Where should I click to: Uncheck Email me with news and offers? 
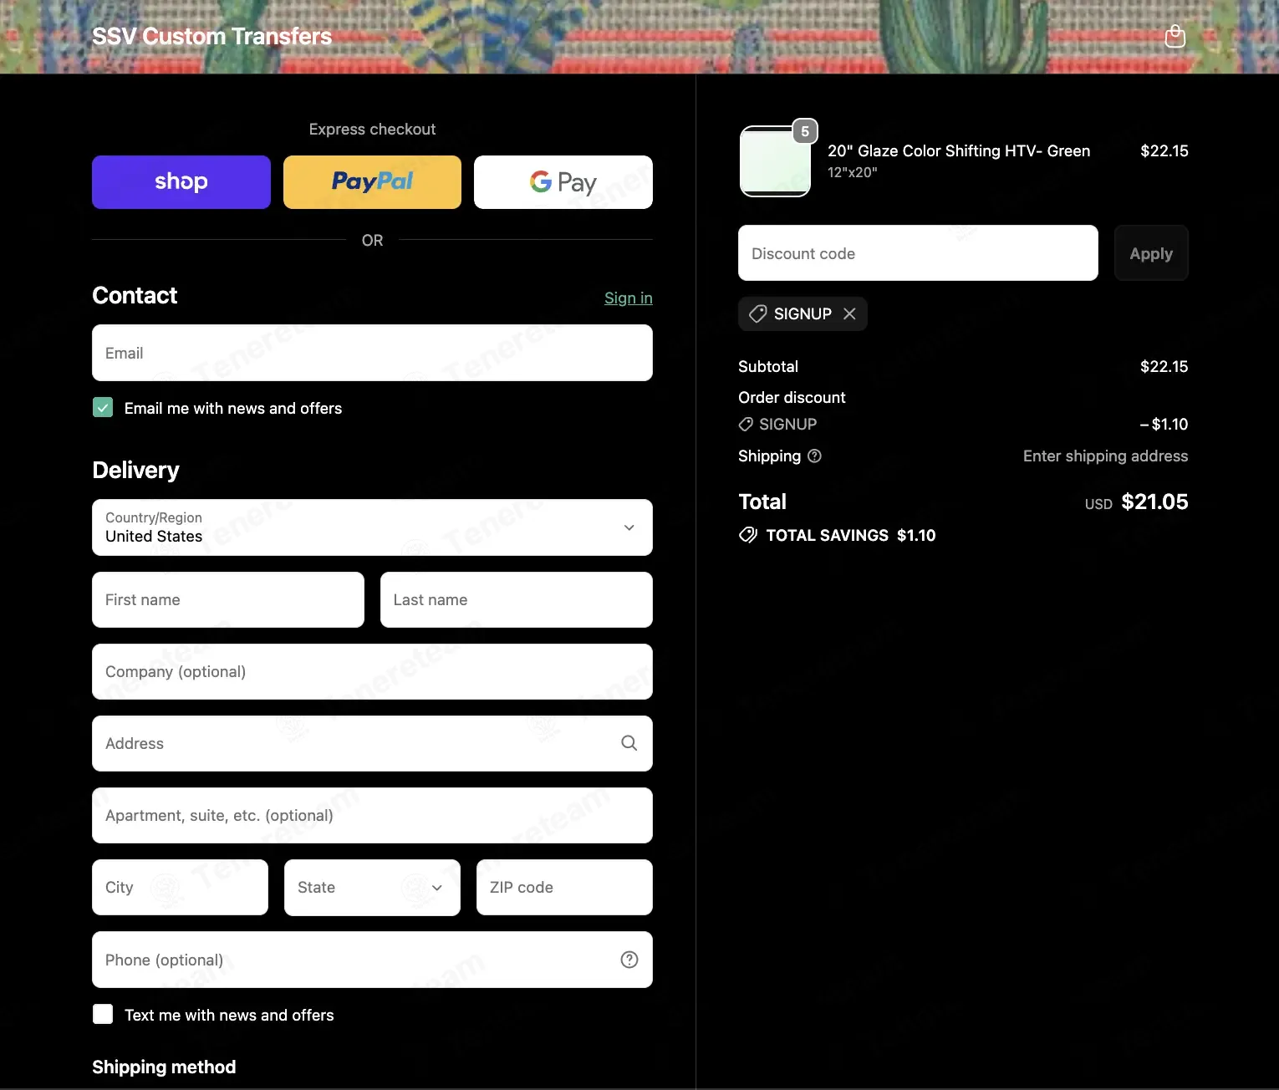click(103, 408)
